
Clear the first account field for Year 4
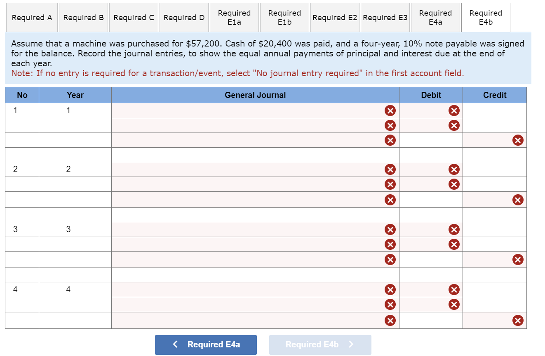[390, 289]
